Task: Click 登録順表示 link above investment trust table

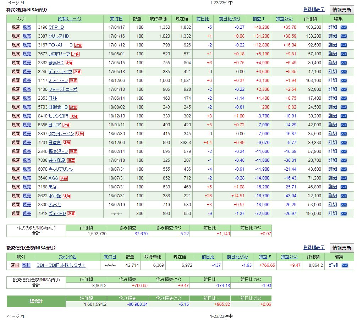Action: pos(314,248)
